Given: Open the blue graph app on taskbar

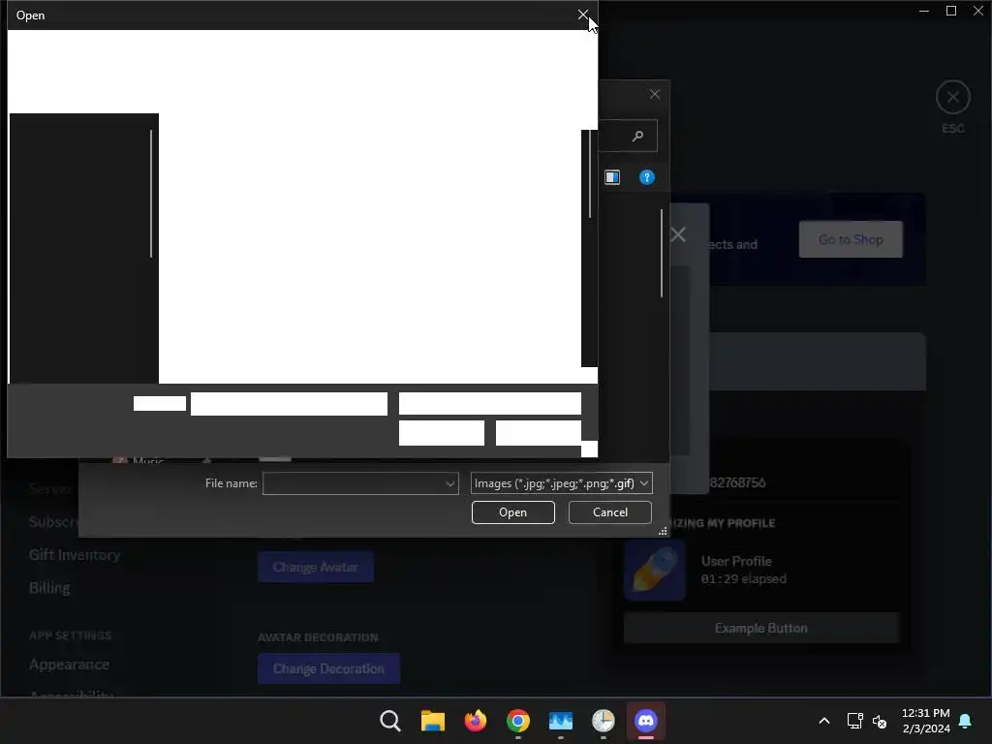Looking at the screenshot, I should click(561, 721).
